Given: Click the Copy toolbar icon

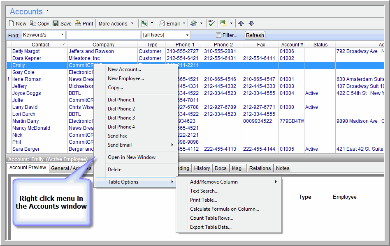Looking at the screenshot, I should (x=33, y=24).
